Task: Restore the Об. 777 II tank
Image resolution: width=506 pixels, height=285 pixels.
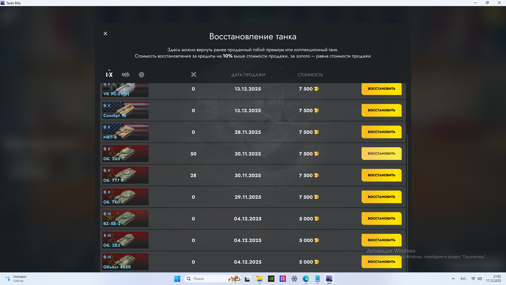Action: pyautogui.click(x=381, y=175)
